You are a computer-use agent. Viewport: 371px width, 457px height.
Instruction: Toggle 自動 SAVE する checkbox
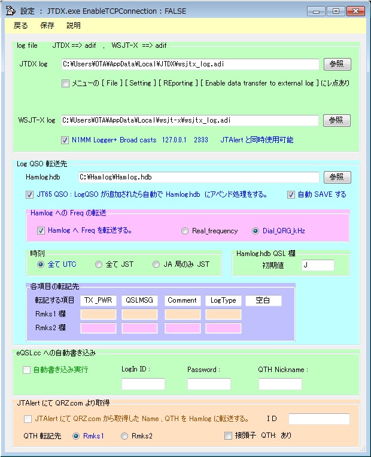coord(291,194)
